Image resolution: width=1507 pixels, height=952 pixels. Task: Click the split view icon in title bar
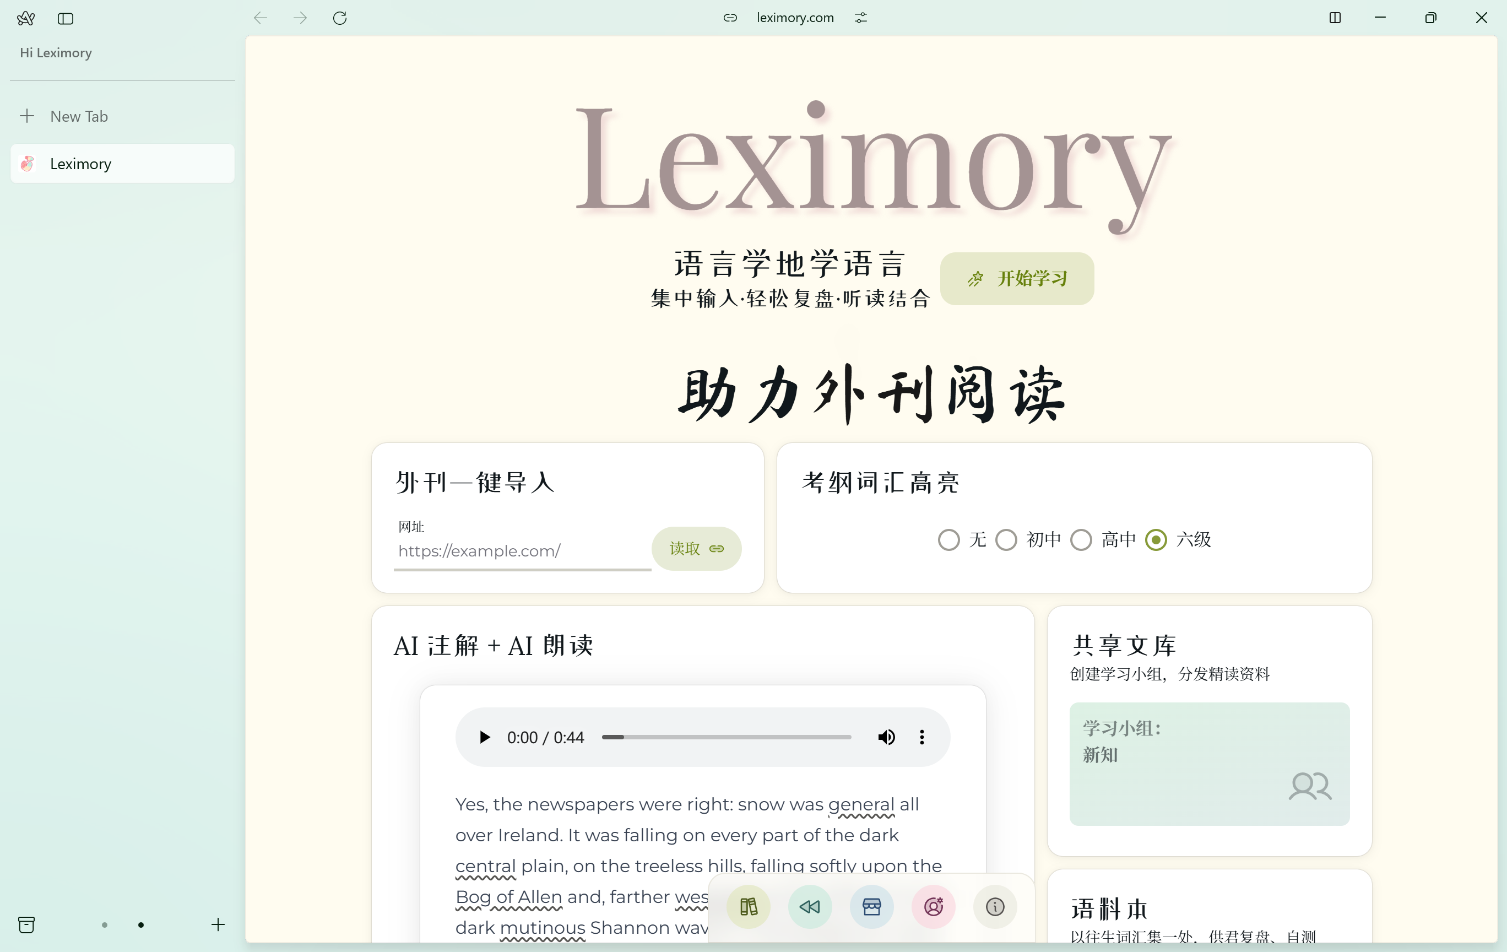click(1334, 18)
